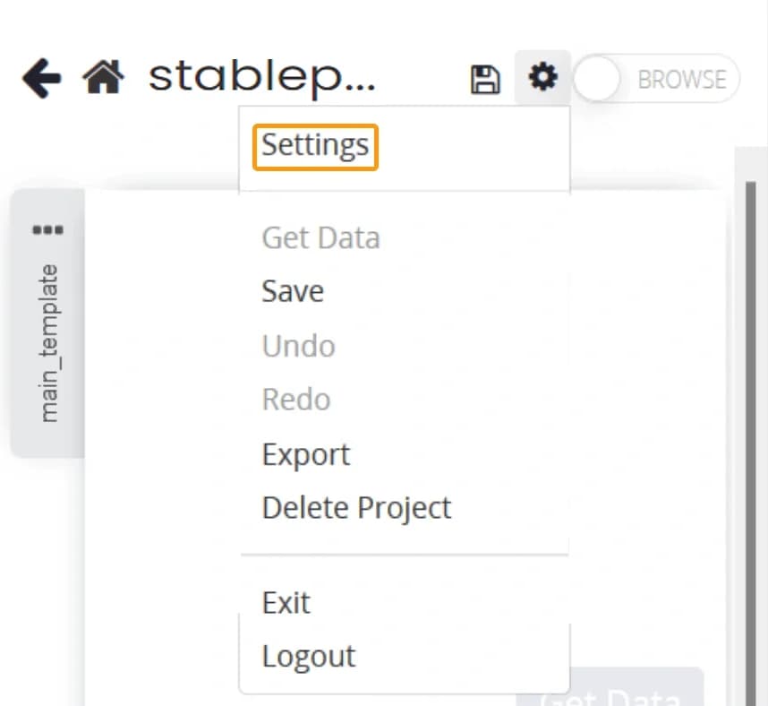
Task: Choose Export from the menu
Action: 305,454
